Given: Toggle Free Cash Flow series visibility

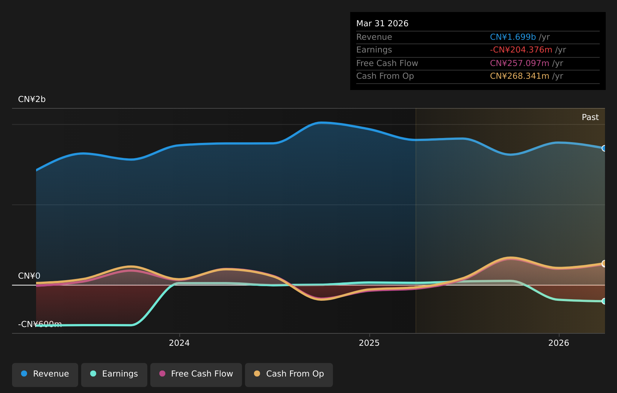Looking at the screenshot, I should pyautogui.click(x=196, y=375).
